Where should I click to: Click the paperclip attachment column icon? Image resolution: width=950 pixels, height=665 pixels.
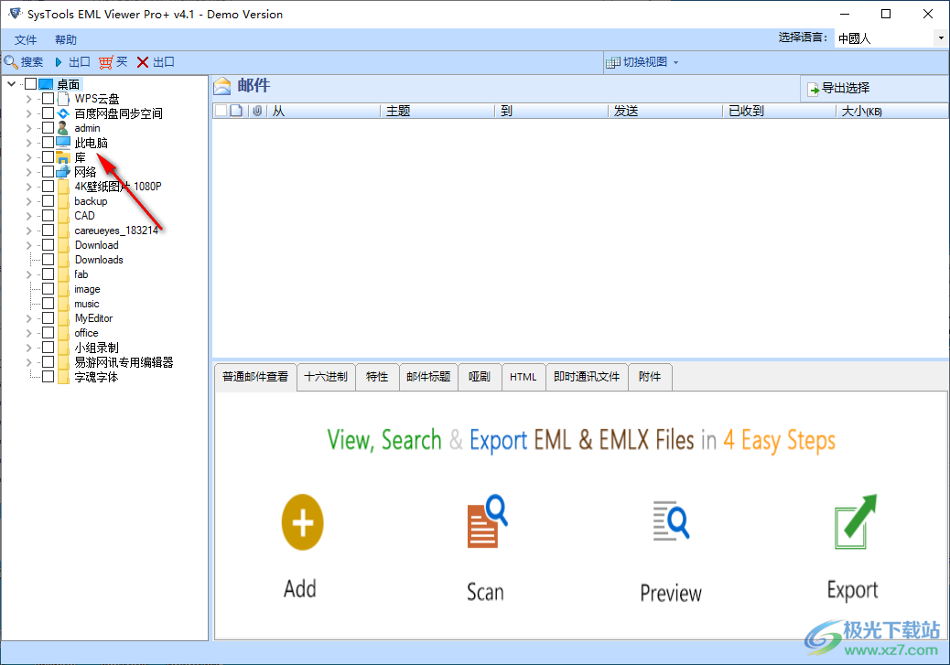pos(256,110)
